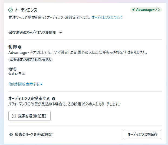Click the オーディエンス section title
Image resolution: width=168 pixels, height=145 pixels.
26,10
